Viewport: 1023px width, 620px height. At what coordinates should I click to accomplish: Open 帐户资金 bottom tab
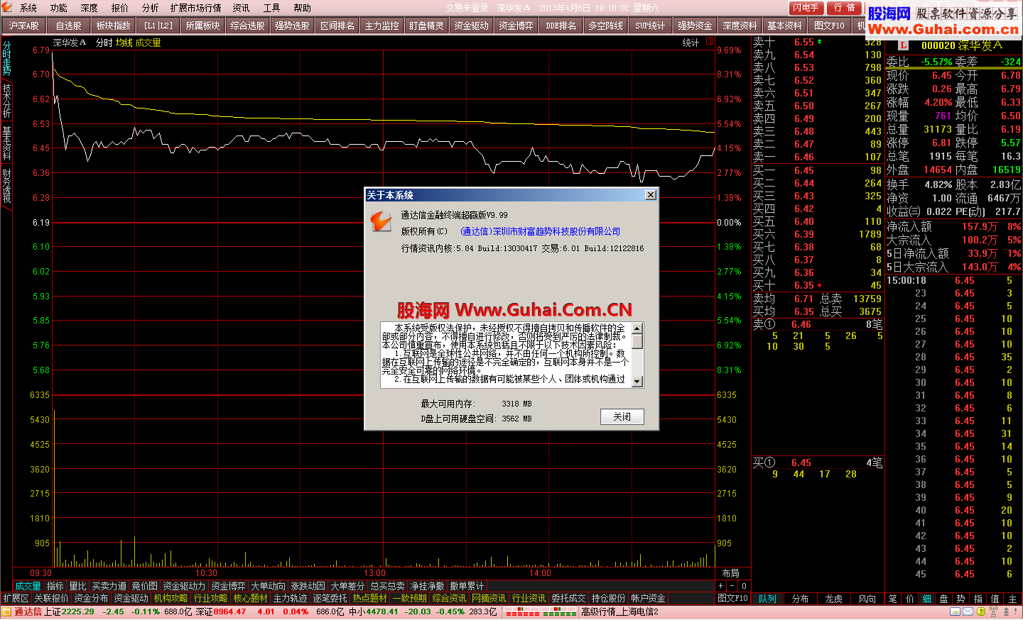[649, 599]
